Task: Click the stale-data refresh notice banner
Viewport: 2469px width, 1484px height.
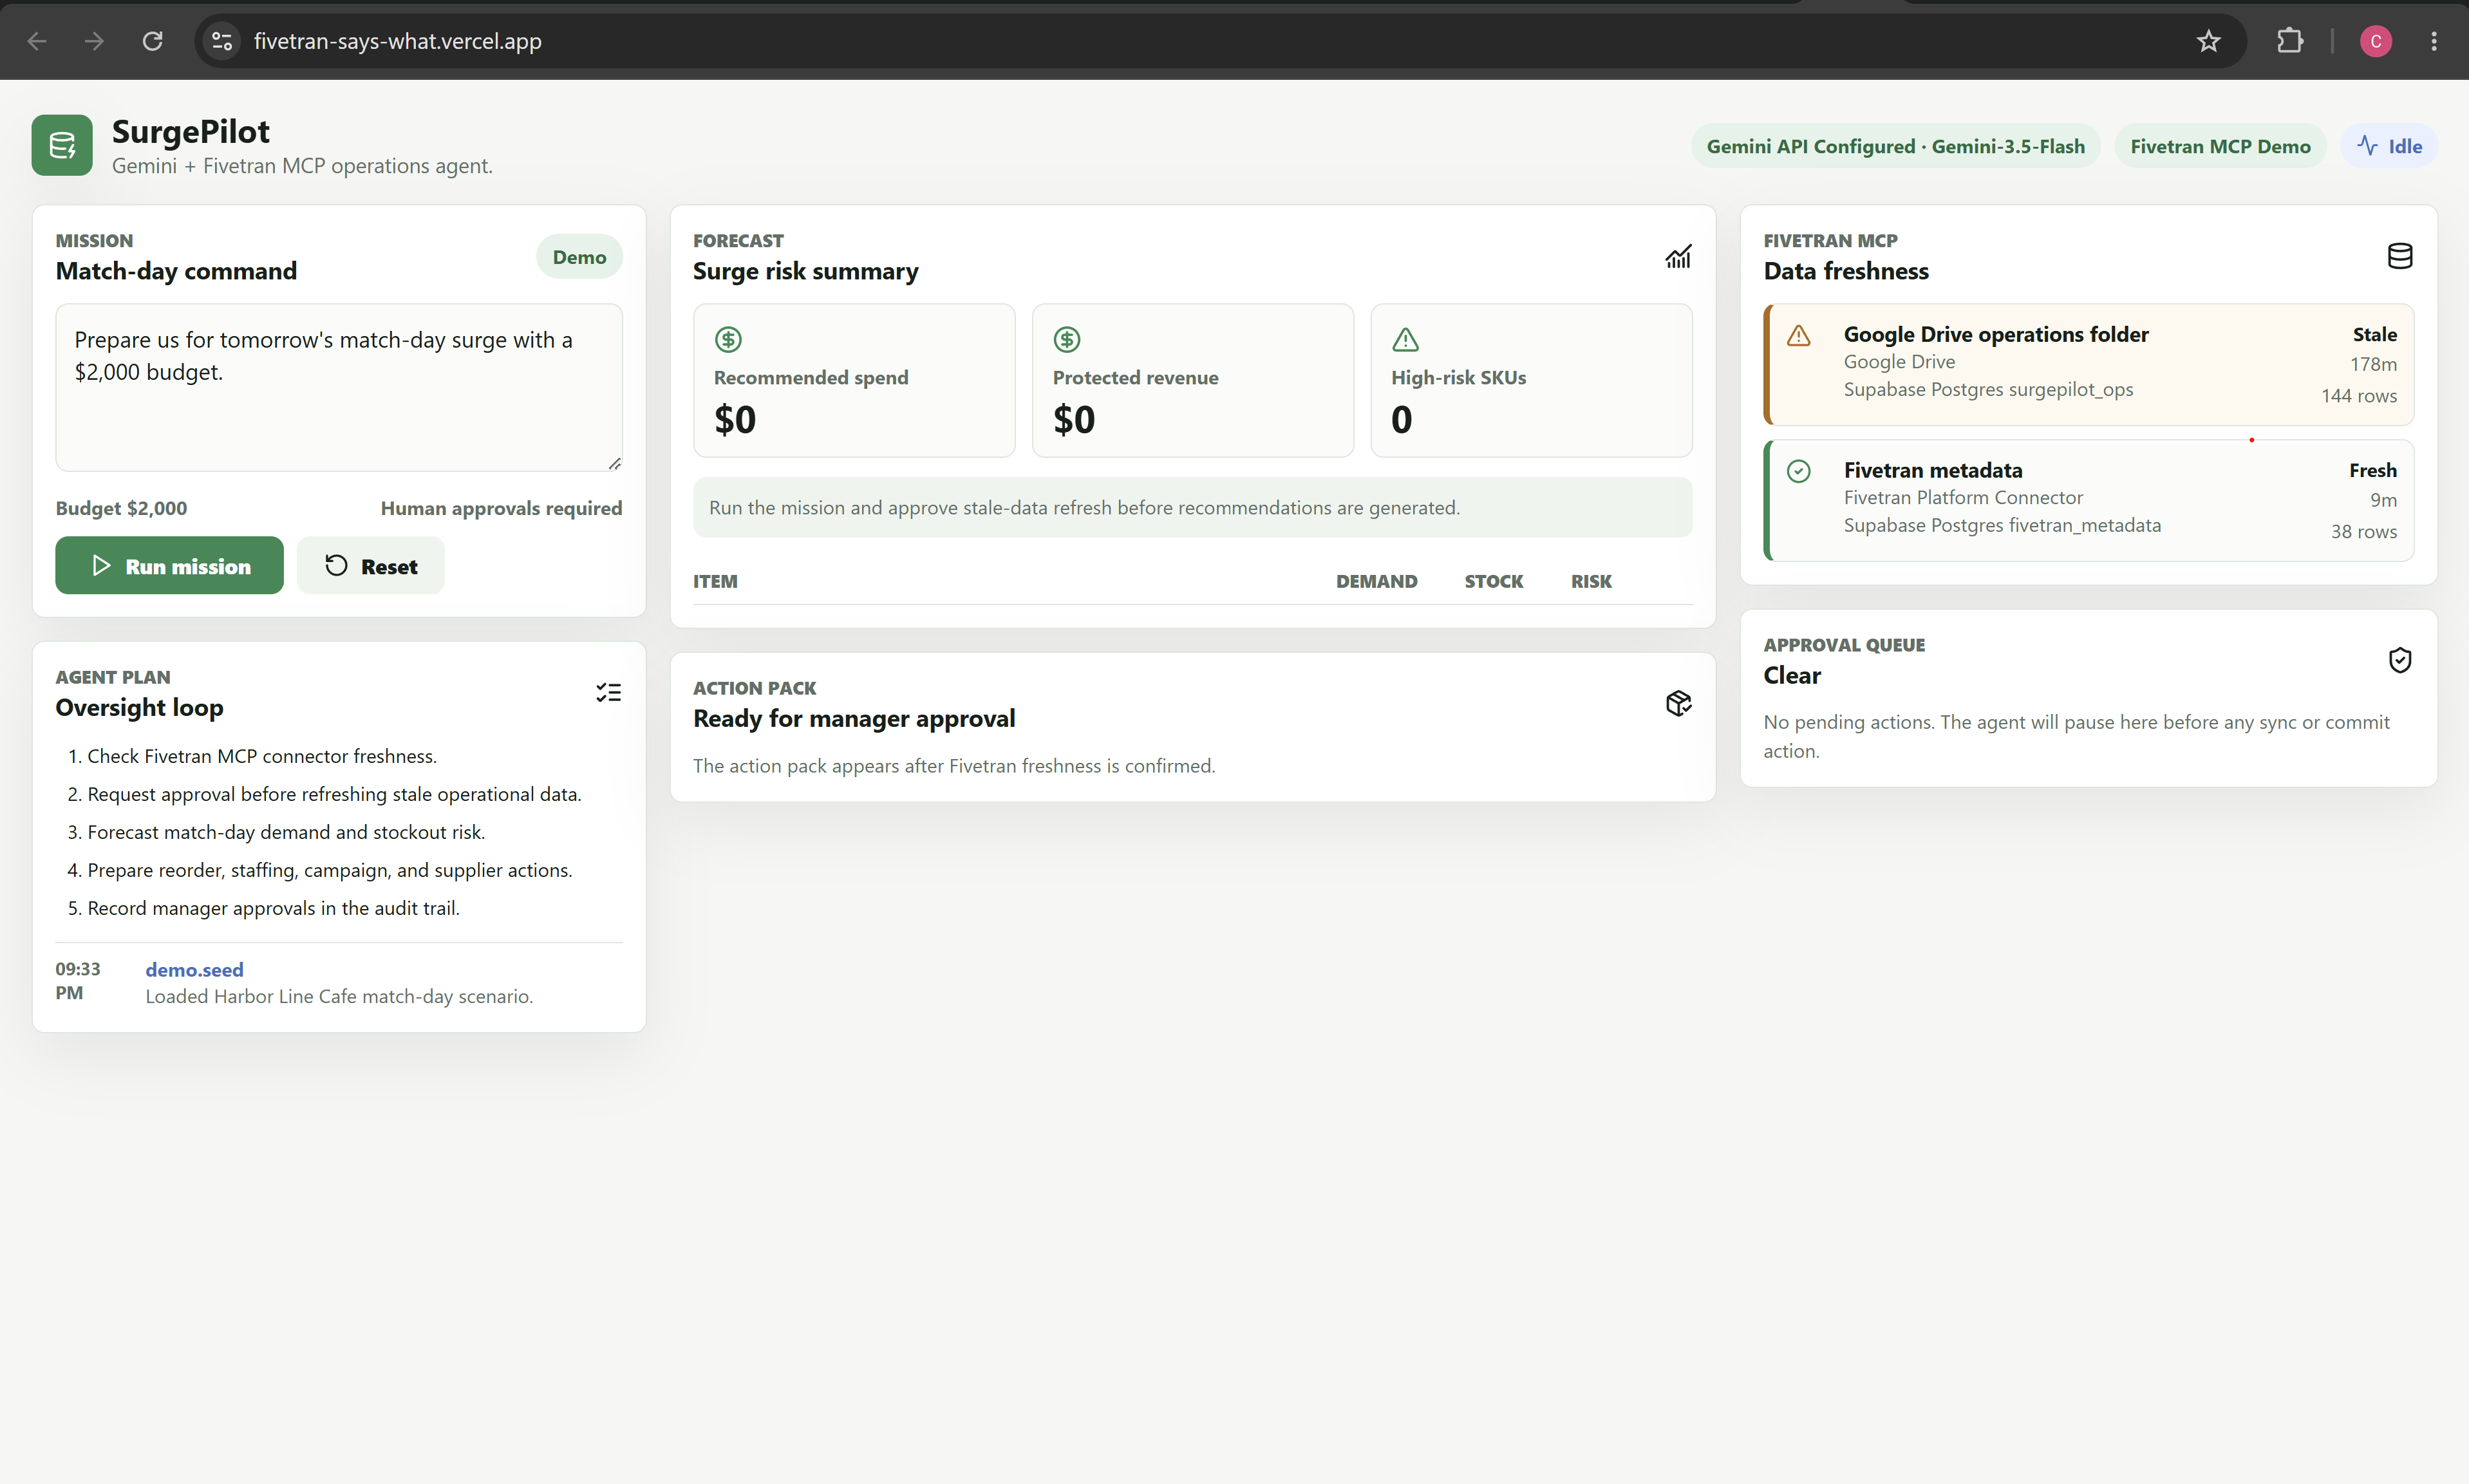Action: point(1192,507)
